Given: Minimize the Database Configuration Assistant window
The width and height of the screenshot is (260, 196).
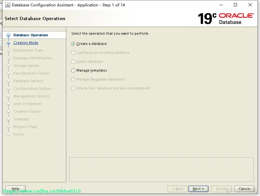Looking at the screenshot, I should (221, 5).
